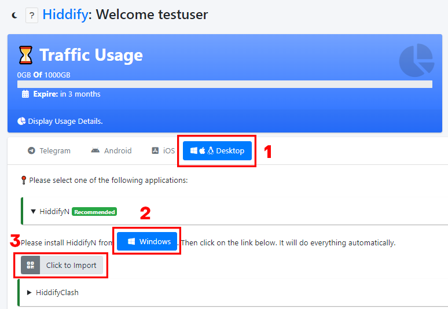This screenshot has width=448, height=309.
Task: Click the pin icon before Please select
Action: [24, 180]
